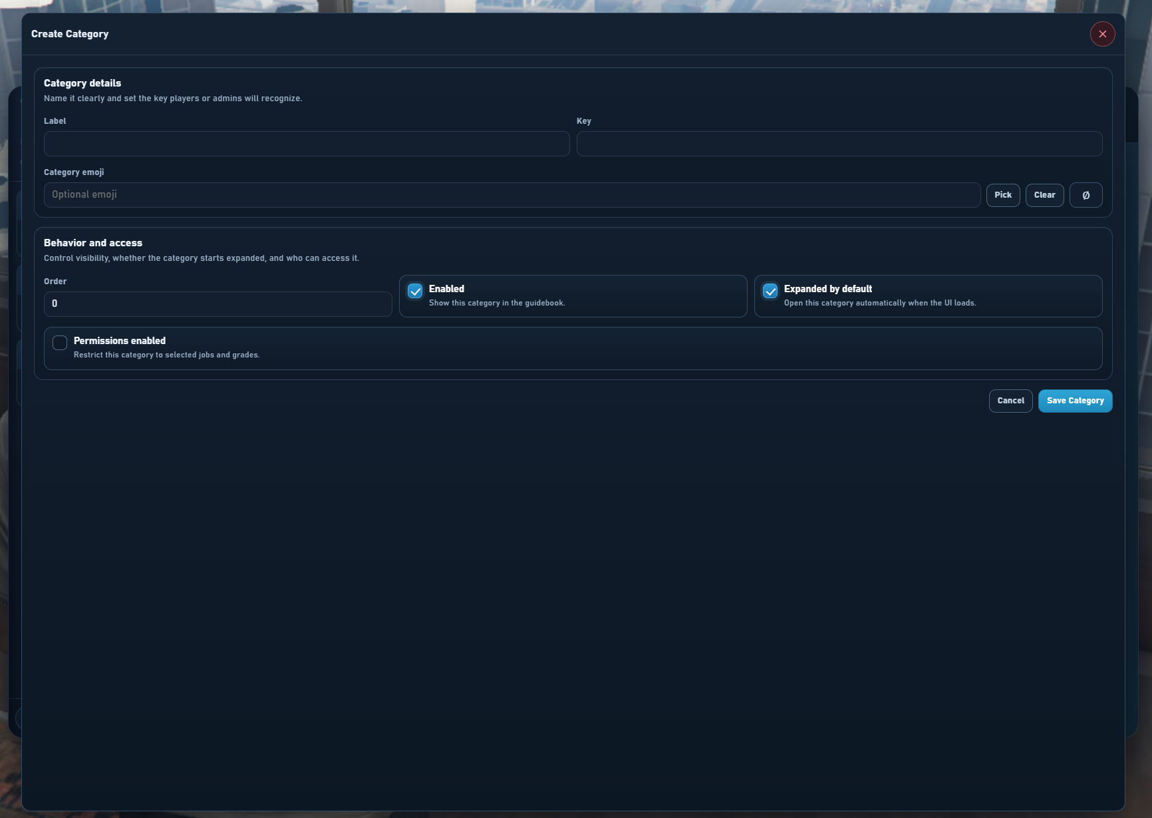Check the Permissions enabled checkbox
The height and width of the screenshot is (818, 1152).
[60, 343]
